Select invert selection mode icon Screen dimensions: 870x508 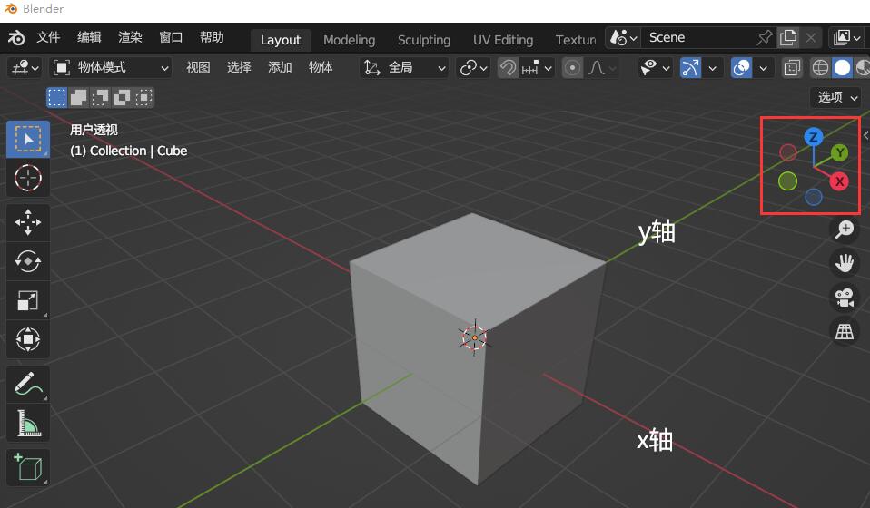click(122, 97)
